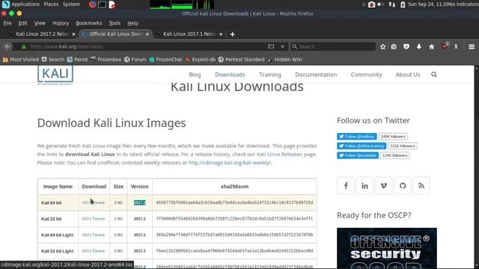Close the Kali Linux 2017.1 Release tab
This screenshot has height=269, width=479.
(221, 34)
